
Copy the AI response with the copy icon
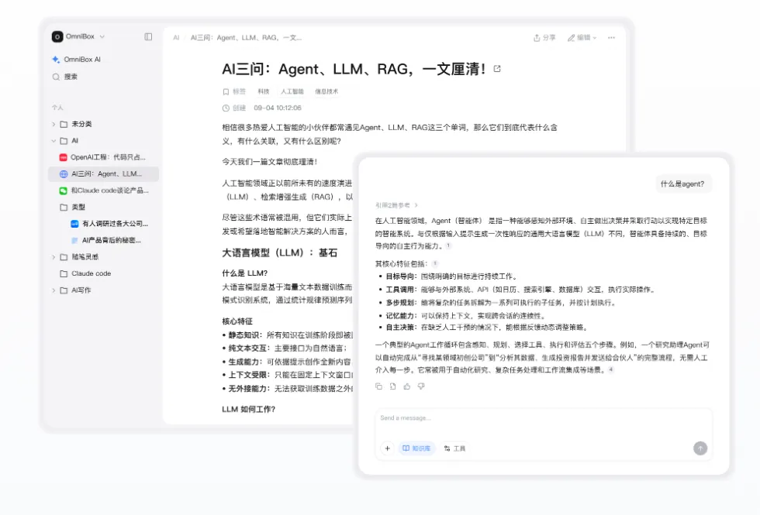pyautogui.click(x=378, y=386)
